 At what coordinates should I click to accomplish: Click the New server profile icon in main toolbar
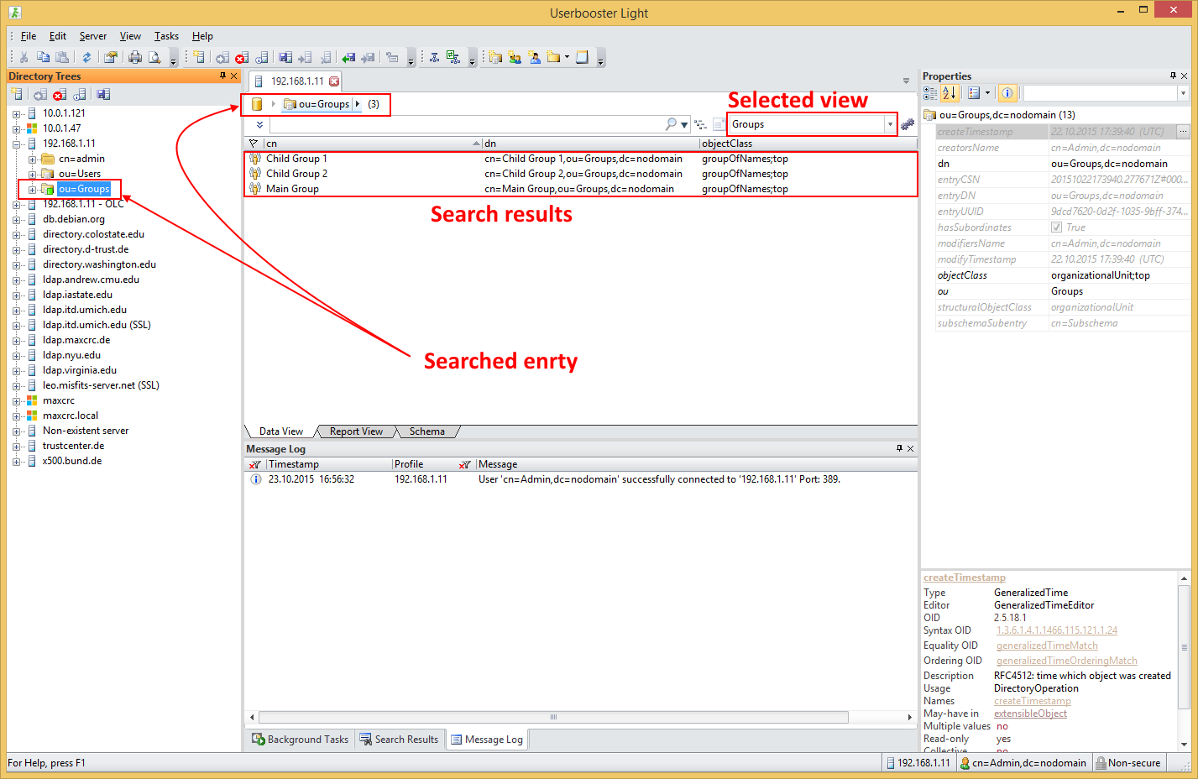click(x=199, y=57)
